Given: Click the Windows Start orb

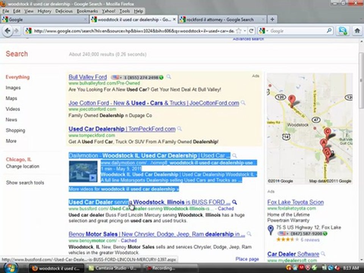Looking at the screenshot, I should click(x=10, y=268).
